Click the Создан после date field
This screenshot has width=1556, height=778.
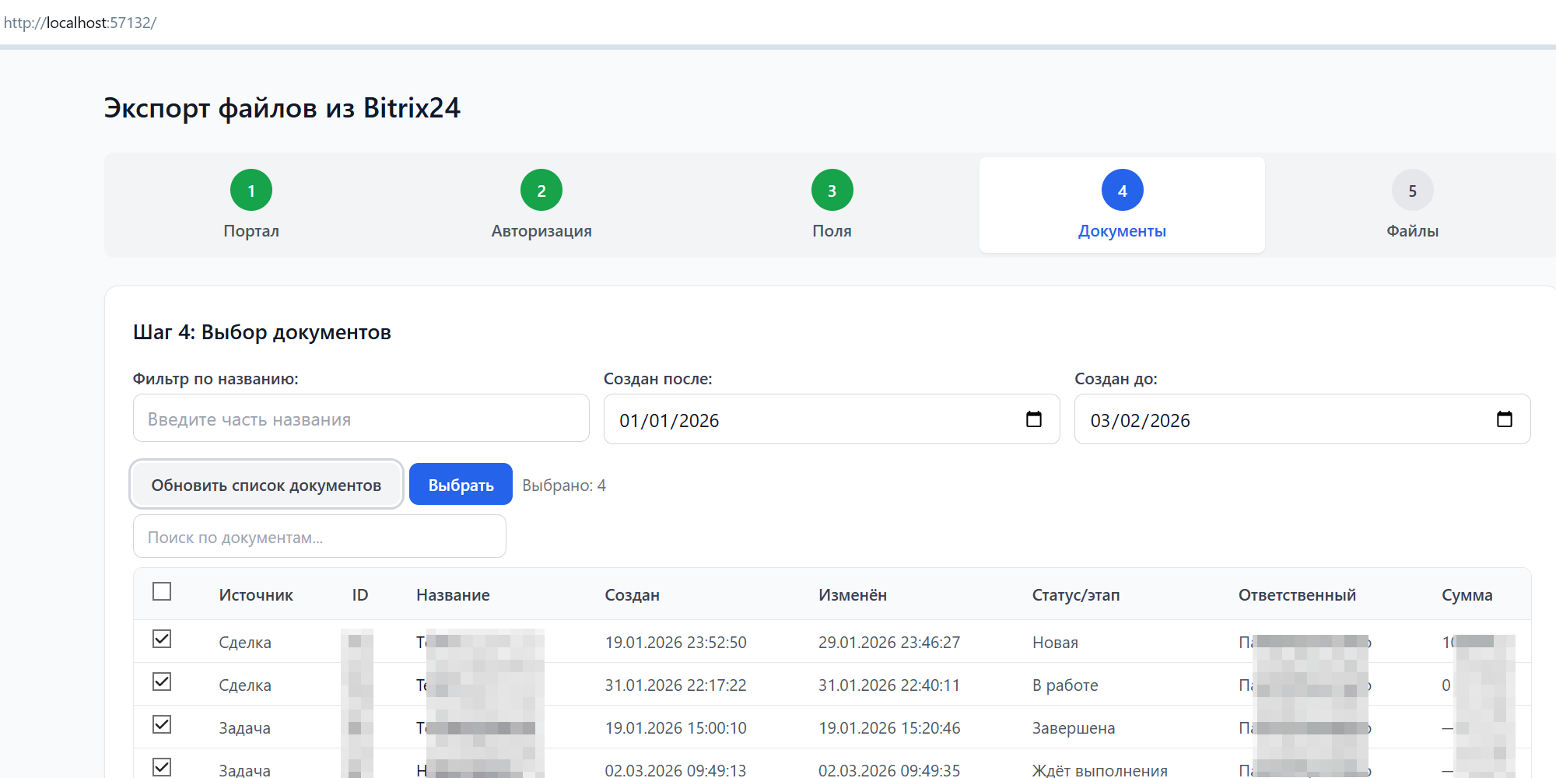click(809, 420)
